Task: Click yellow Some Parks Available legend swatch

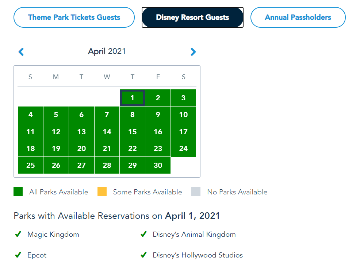Action: [x=102, y=192]
